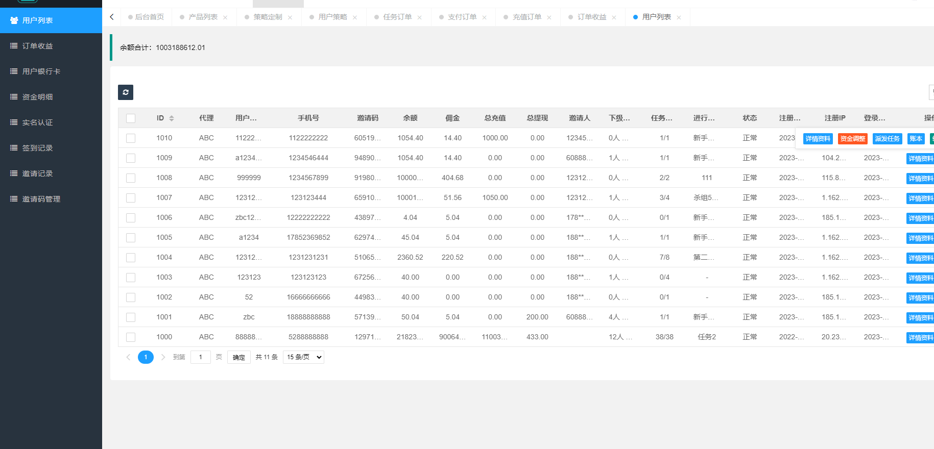This screenshot has height=449, width=934.
Task: Click the 共 11 条 total count text
Action: pyautogui.click(x=267, y=357)
